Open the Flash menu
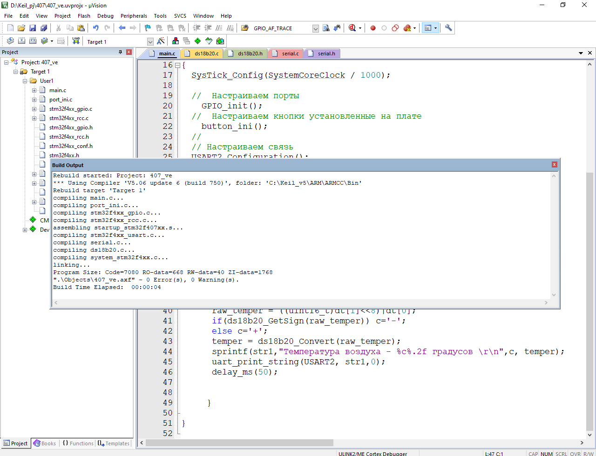 (84, 16)
